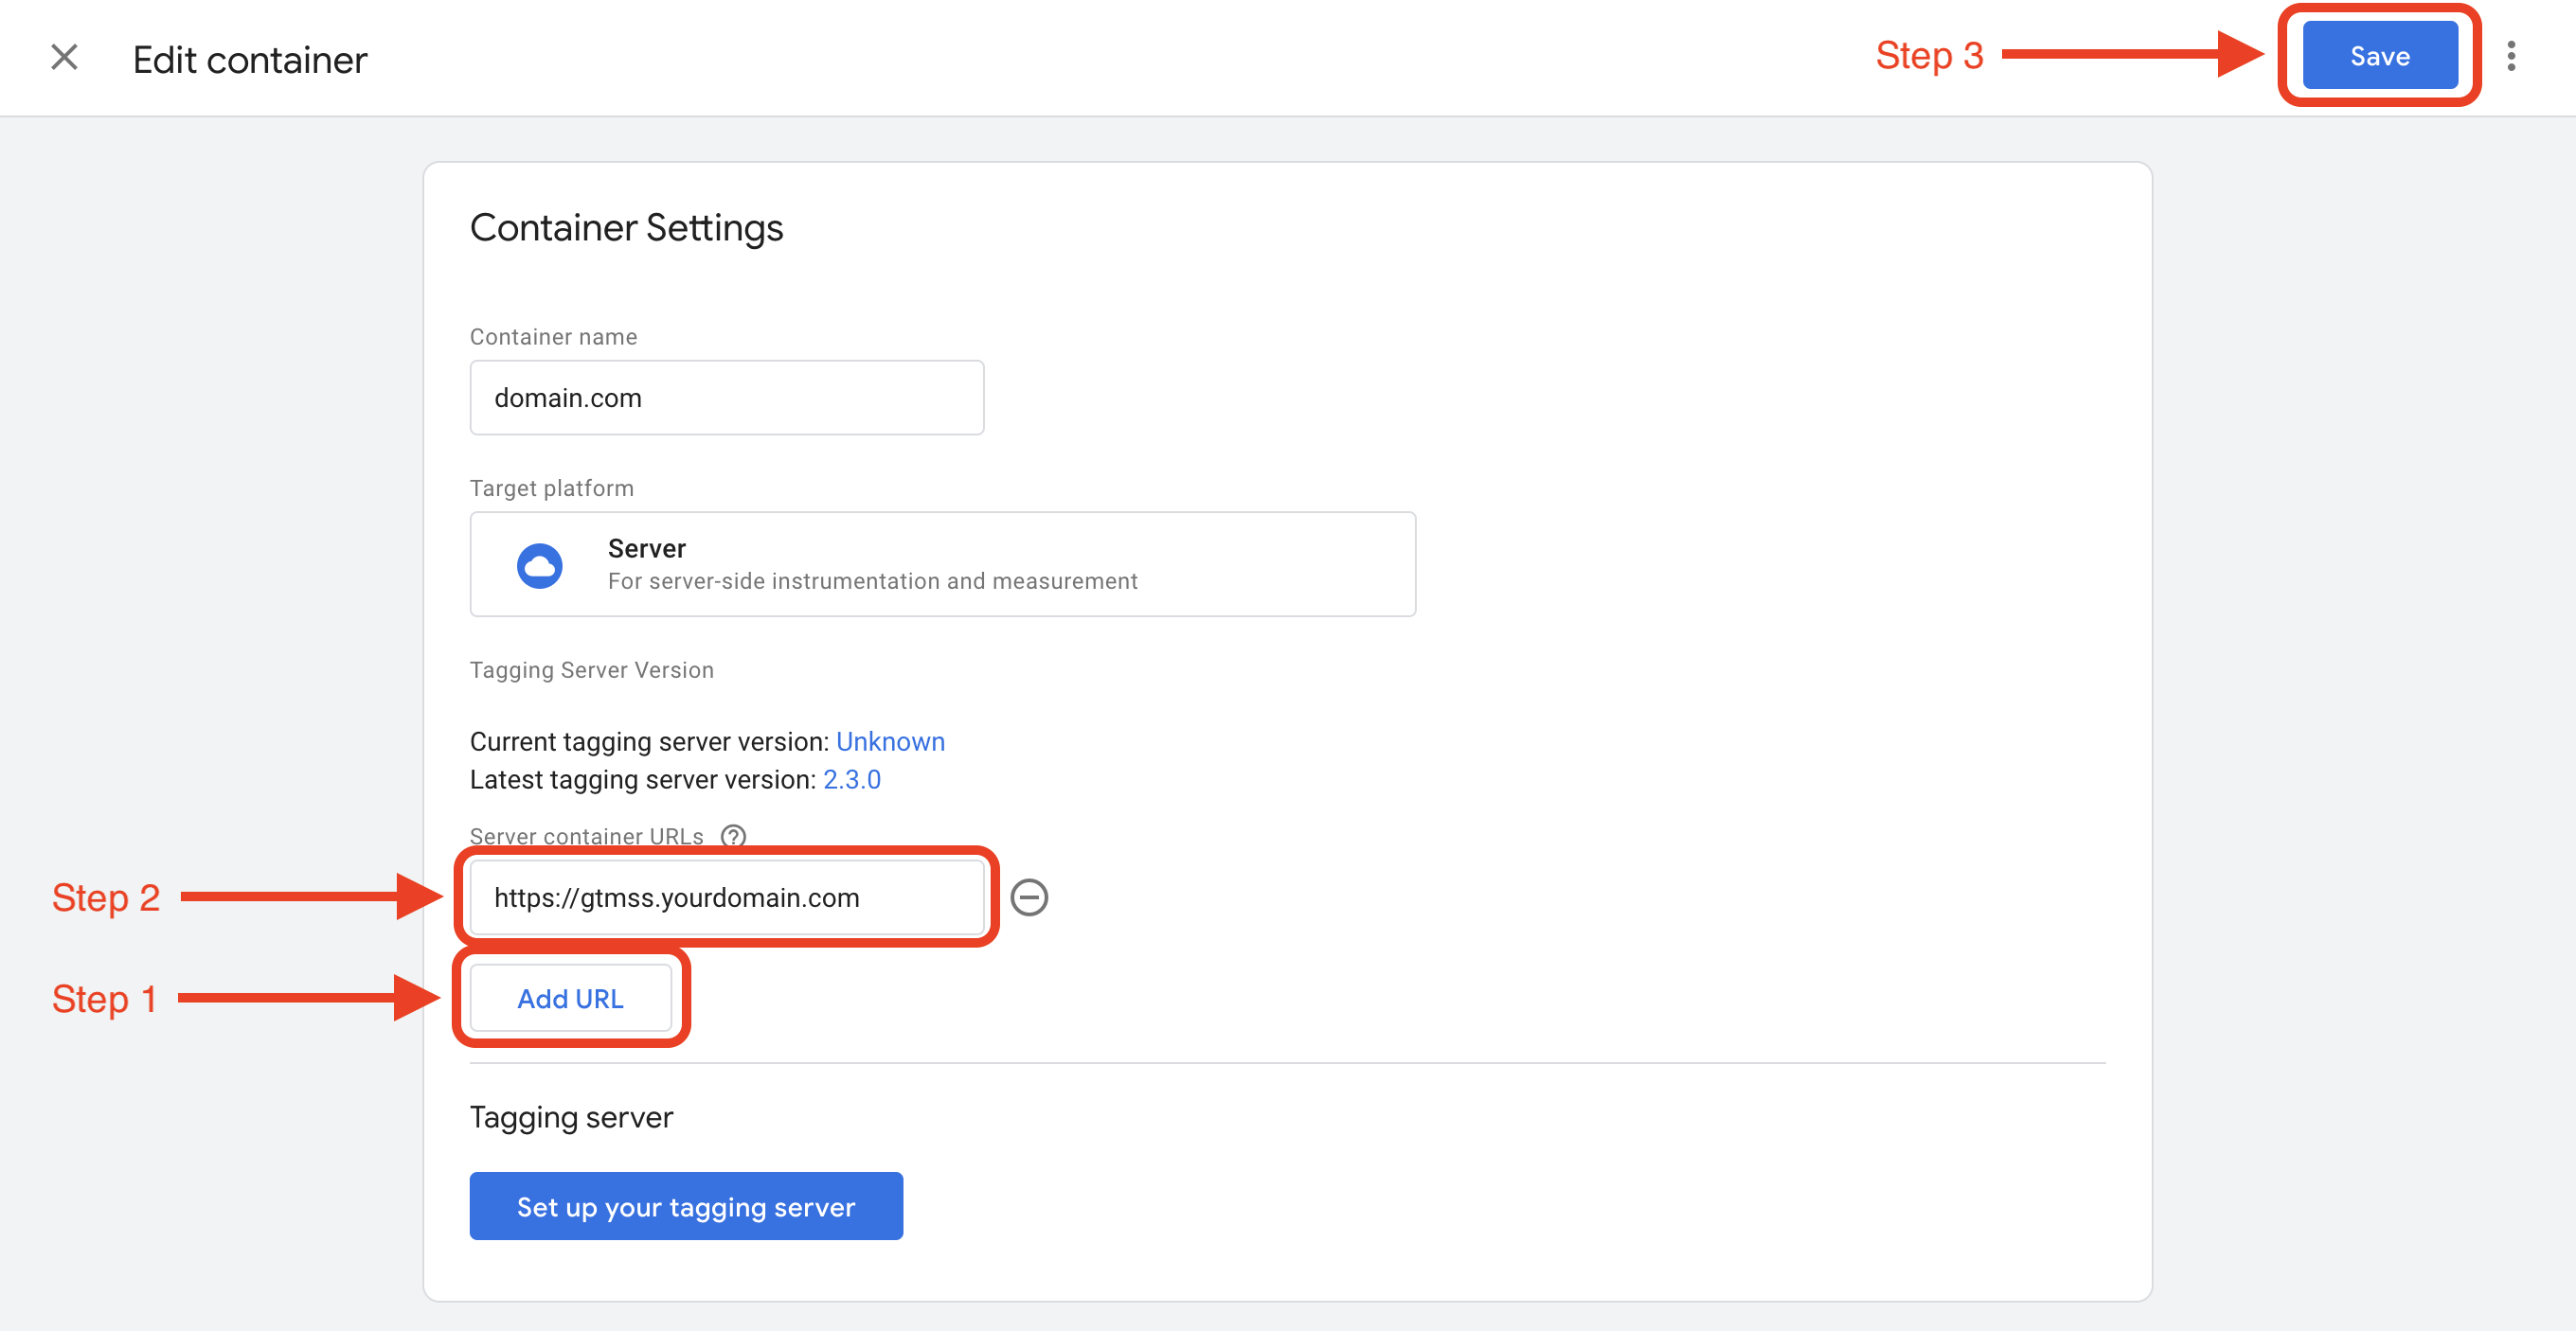Click the Step 1 annotation label

[104, 998]
